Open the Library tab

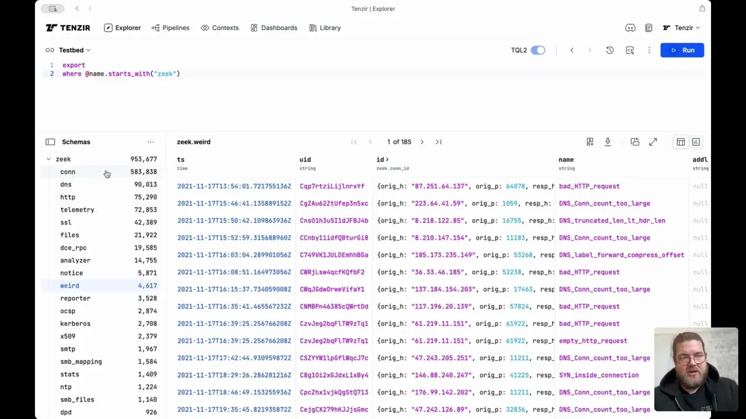point(325,27)
